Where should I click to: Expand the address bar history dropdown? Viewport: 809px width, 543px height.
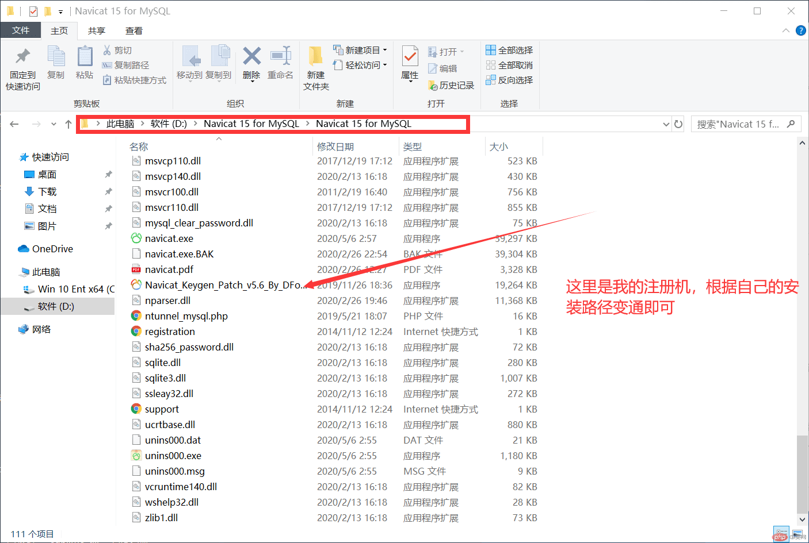(666, 124)
